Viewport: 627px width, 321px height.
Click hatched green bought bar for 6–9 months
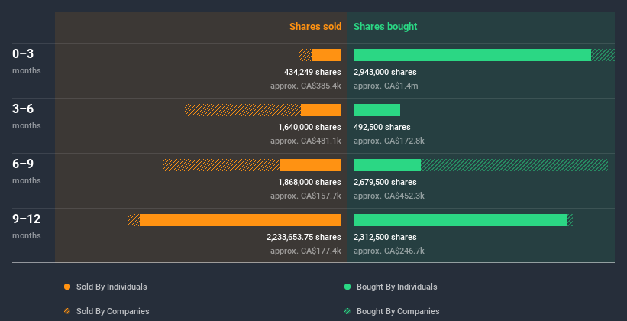point(514,165)
